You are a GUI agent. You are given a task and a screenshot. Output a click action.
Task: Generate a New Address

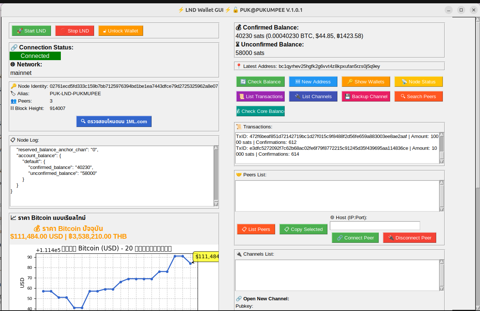313,82
